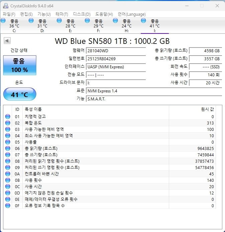Click the status orb for attribute 0E
This screenshot has width=225, height=232.
pyautogui.click(x=8, y=199)
